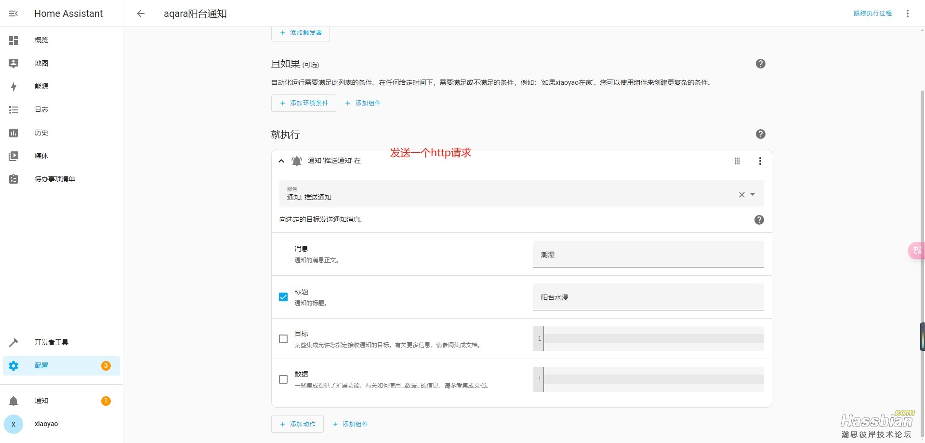Click the aqara阳台通知 automation title
The width and height of the screenshot is (925, 443).
pos(195,13)
